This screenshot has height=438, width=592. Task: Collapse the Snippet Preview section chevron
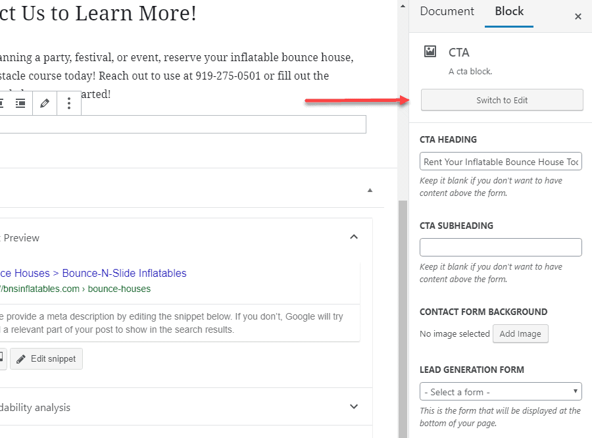[x=354, y=237]
